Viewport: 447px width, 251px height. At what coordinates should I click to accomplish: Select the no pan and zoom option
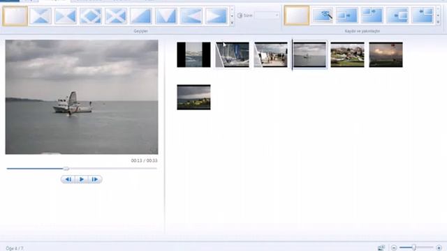[297, 15]
